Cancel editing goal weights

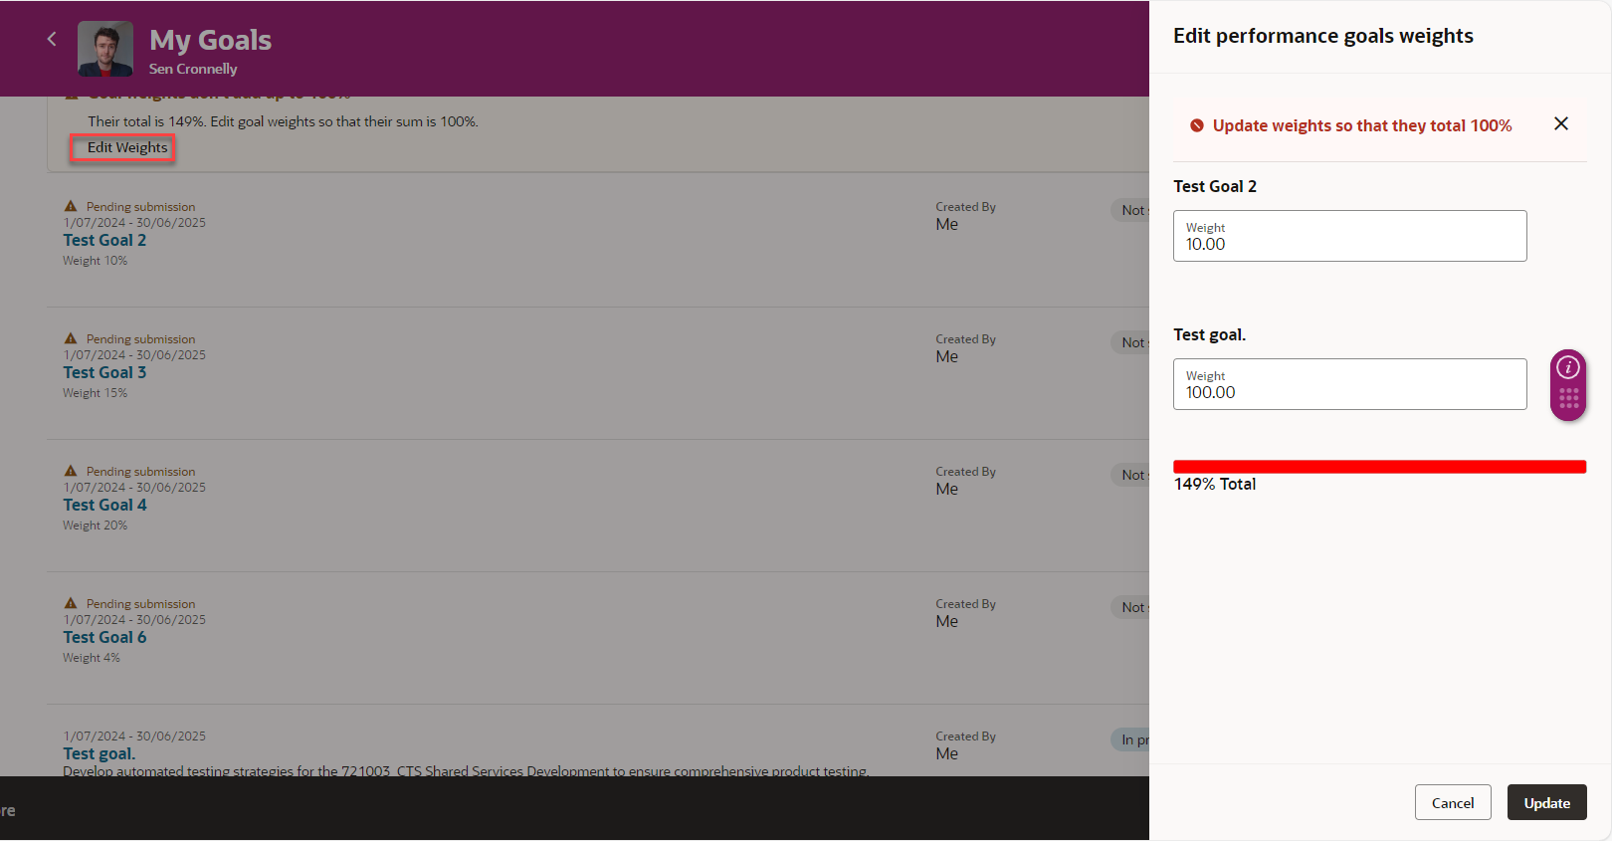click(x=1453, y=802)
